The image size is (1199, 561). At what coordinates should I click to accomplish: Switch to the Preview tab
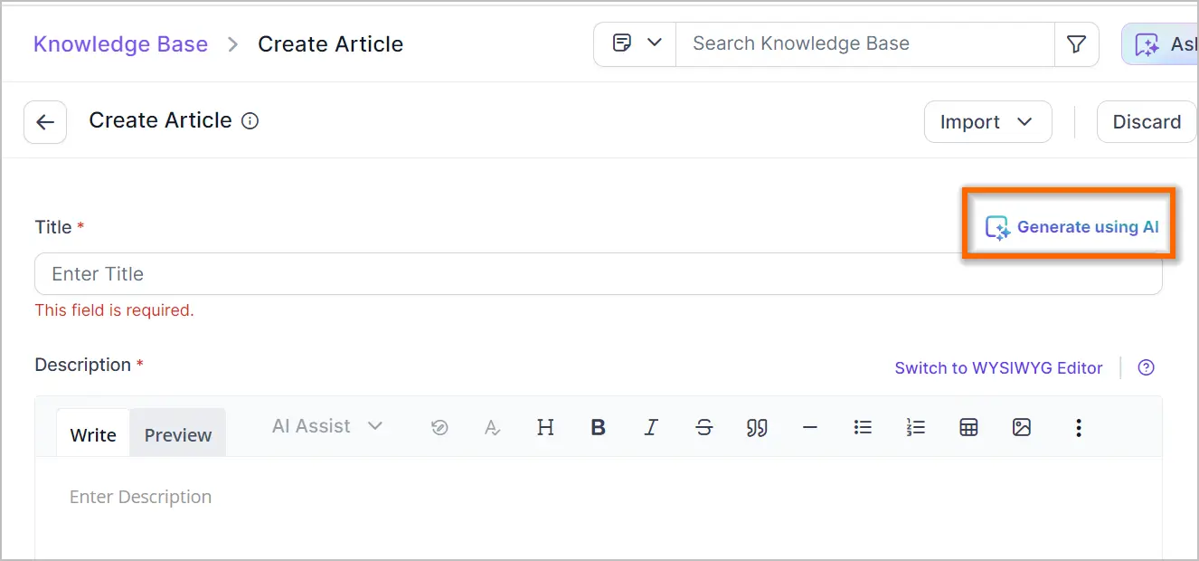click(178, 435)
